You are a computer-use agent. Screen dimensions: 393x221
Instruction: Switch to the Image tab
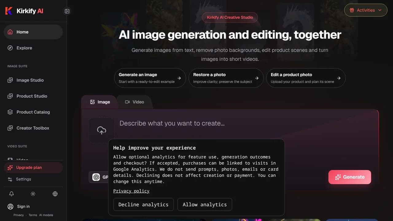click(x=100, y=102)
